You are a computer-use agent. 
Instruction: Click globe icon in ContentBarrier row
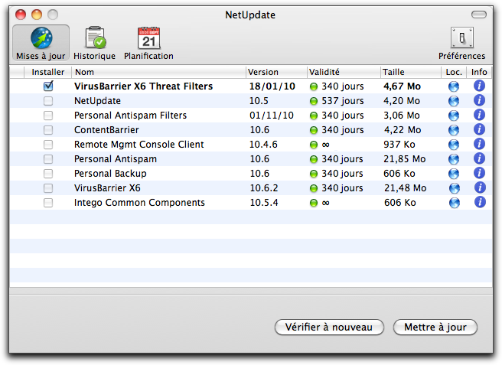tap(454, 130)
